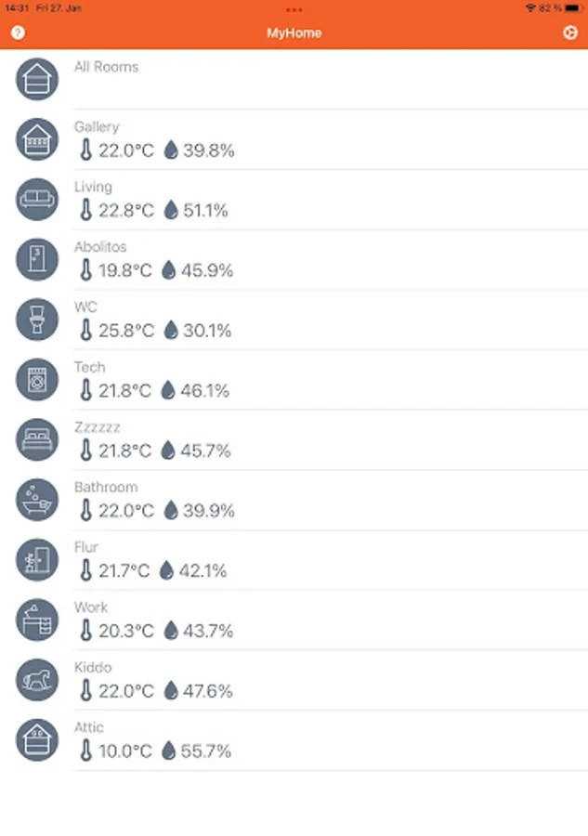Open the Work desk icon

tap(37, 620)
